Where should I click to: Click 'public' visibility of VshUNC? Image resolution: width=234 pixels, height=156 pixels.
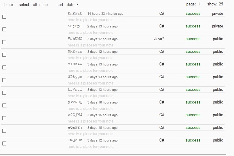218,39
